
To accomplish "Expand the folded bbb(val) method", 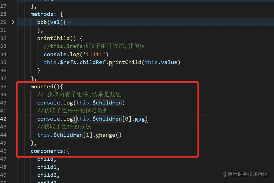I will [13, 22].
